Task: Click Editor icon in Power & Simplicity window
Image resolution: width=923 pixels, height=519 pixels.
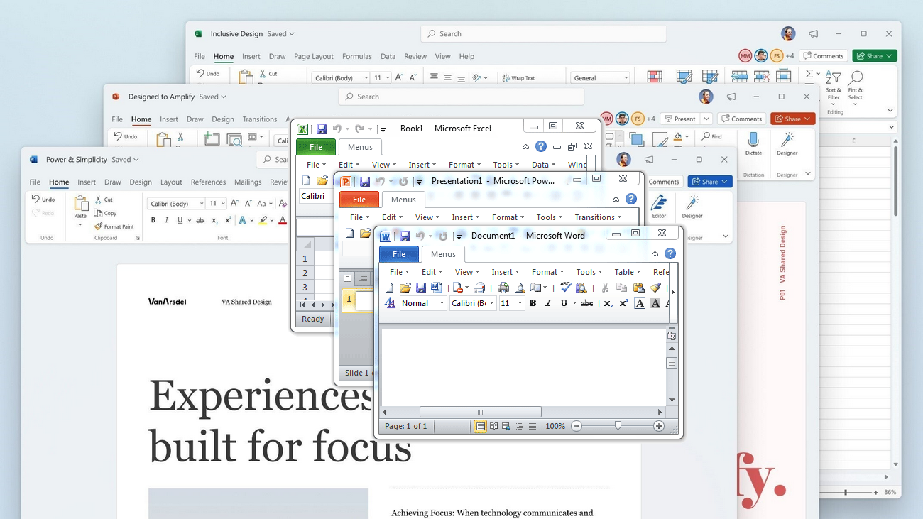Action: pyautogui.click(x=659, y=207)
